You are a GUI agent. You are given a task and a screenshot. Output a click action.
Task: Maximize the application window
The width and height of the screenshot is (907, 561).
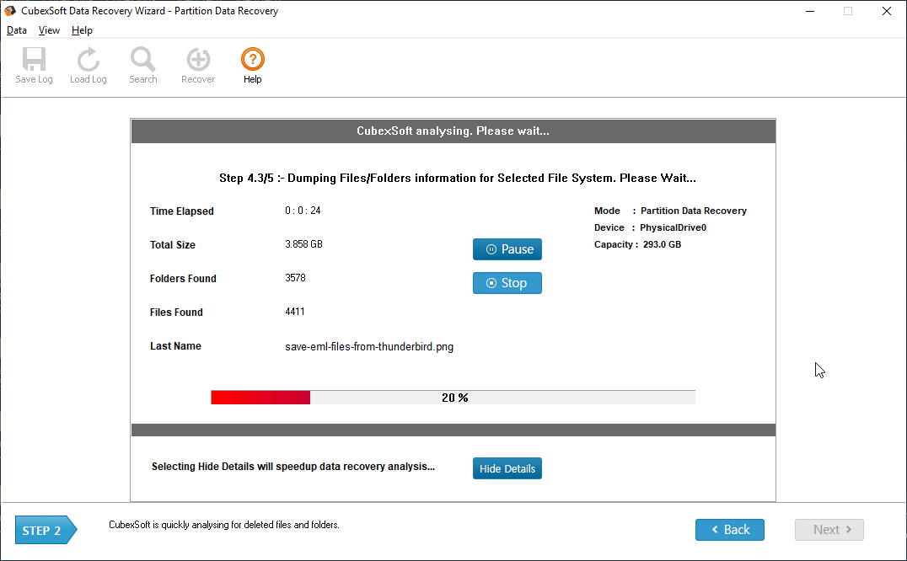tap(847, 11)
